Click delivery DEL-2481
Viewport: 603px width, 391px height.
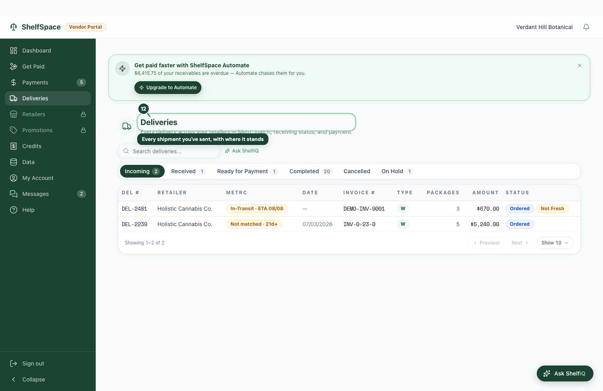134,209
